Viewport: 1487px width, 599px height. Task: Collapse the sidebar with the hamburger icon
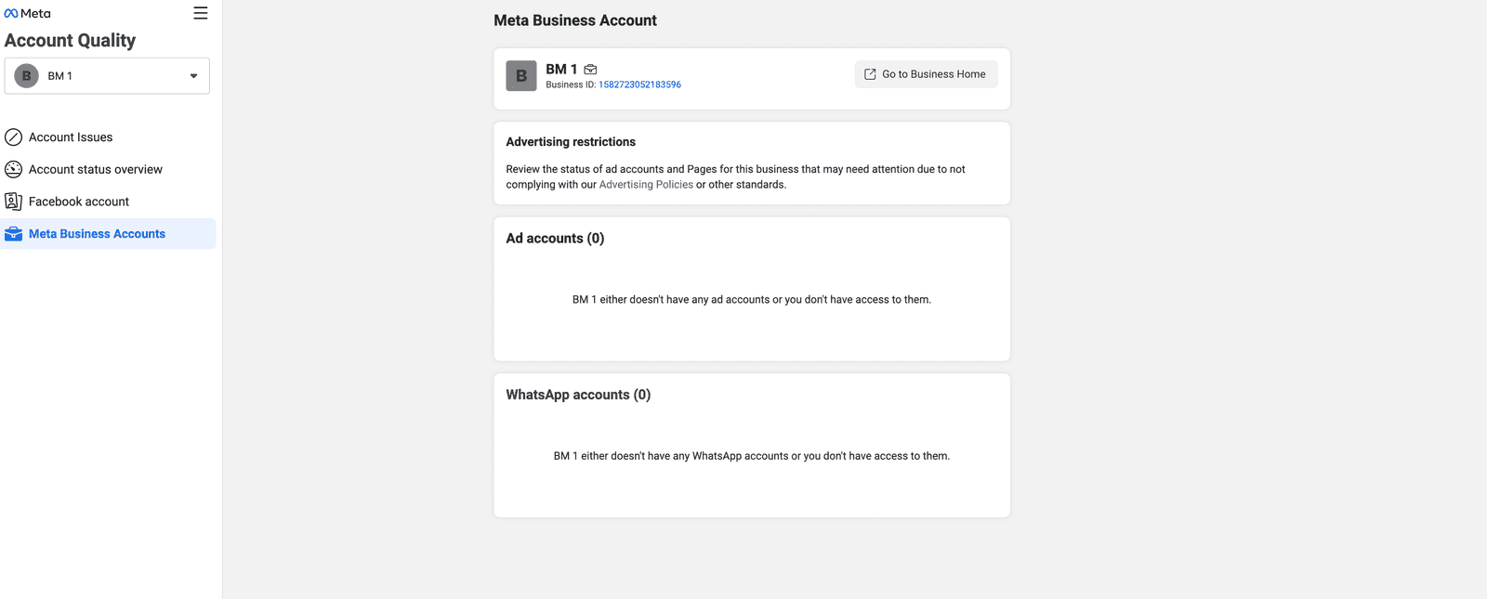tap(200, 13)
